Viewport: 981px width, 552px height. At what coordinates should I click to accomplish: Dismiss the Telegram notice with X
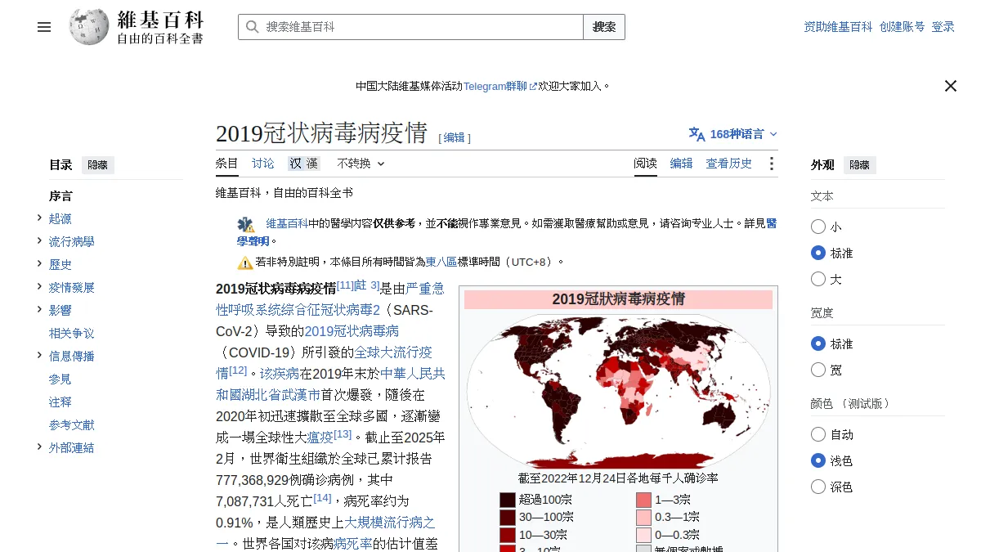pos(951,86)
